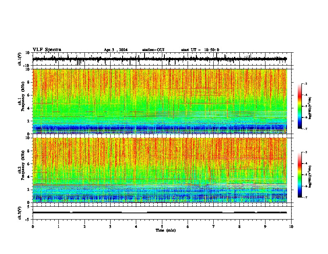Click the time axis tick label "3"
The height and width of the screenshot is (254, 328).
pyautogui.click(x=110, y=227)
